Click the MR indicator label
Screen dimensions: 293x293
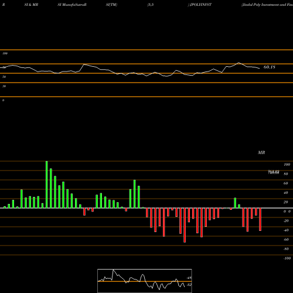click(x=261, y=152)
